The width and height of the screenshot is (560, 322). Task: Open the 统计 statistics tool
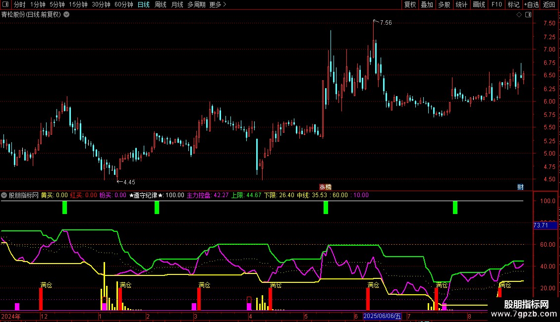pyautogui.click(x=461, y=5)
